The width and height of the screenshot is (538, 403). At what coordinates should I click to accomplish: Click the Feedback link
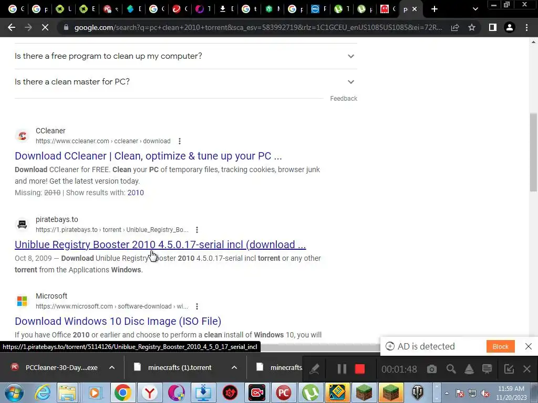coord(344,99)
